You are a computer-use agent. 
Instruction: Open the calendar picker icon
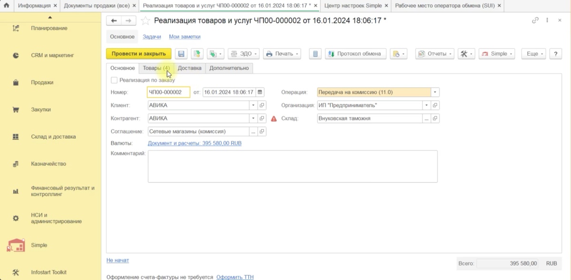(260, 92)
